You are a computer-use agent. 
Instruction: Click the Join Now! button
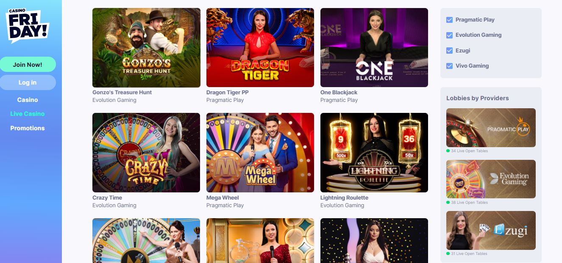[28, 65]
